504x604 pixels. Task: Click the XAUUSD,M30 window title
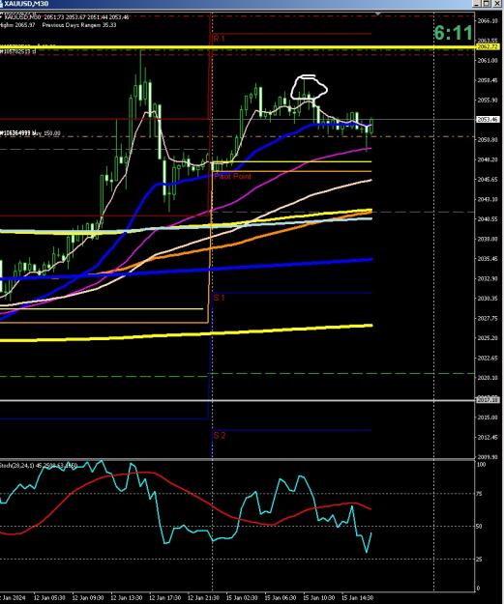[x=26, y=4]
